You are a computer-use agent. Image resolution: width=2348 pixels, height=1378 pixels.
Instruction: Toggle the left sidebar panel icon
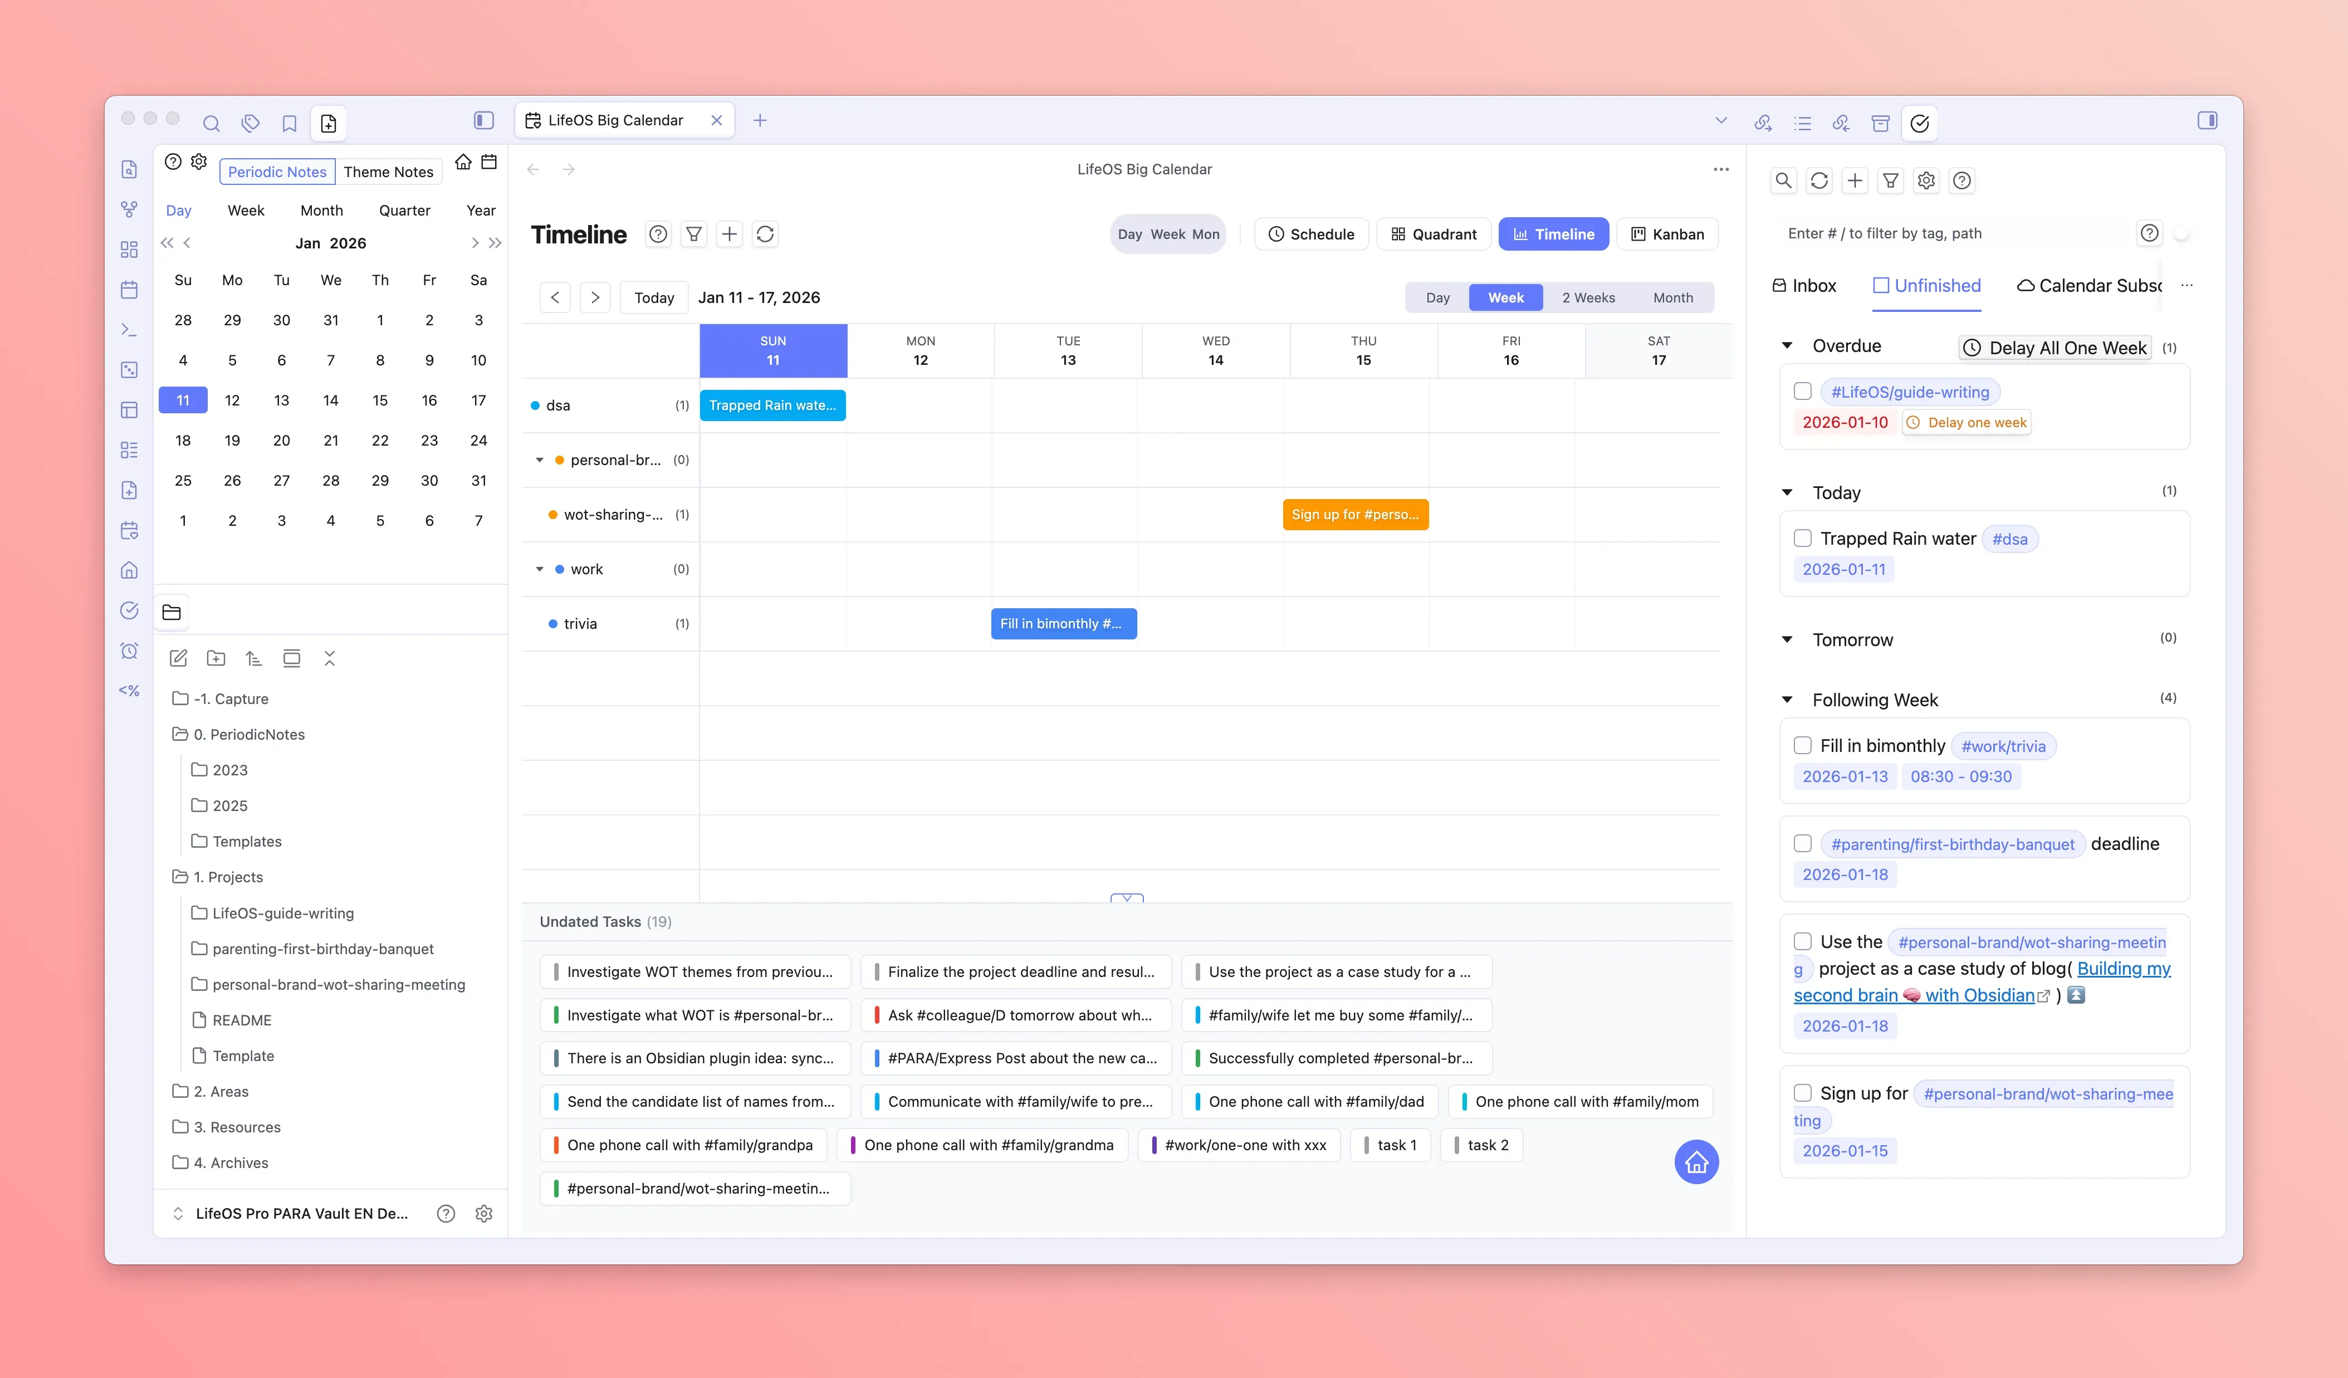coord(483,120)
